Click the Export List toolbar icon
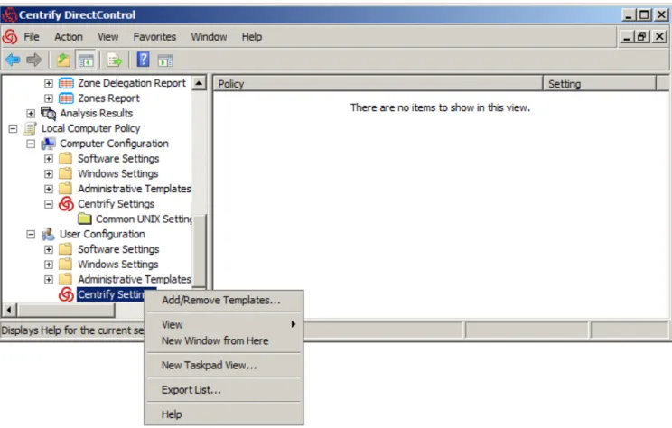This screenshot has width=672, height=428. pos(115,60)
